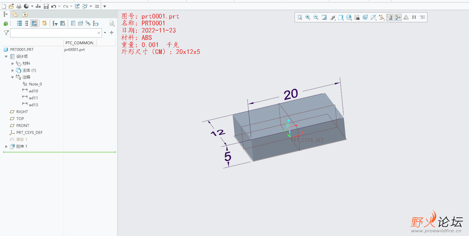Click the redo arrow
The image size is (469, 236).
(65, 6)
